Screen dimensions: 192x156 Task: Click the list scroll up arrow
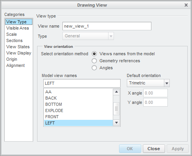coord(116,92)
